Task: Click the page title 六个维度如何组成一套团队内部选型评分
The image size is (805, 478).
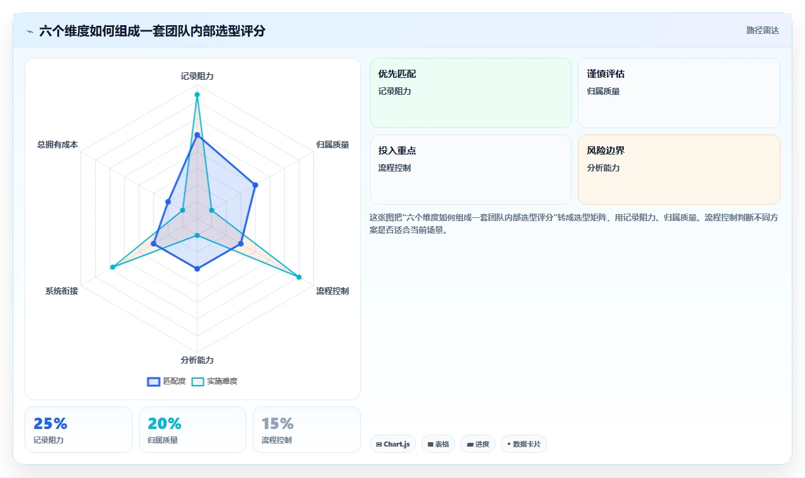Action: 152,31
